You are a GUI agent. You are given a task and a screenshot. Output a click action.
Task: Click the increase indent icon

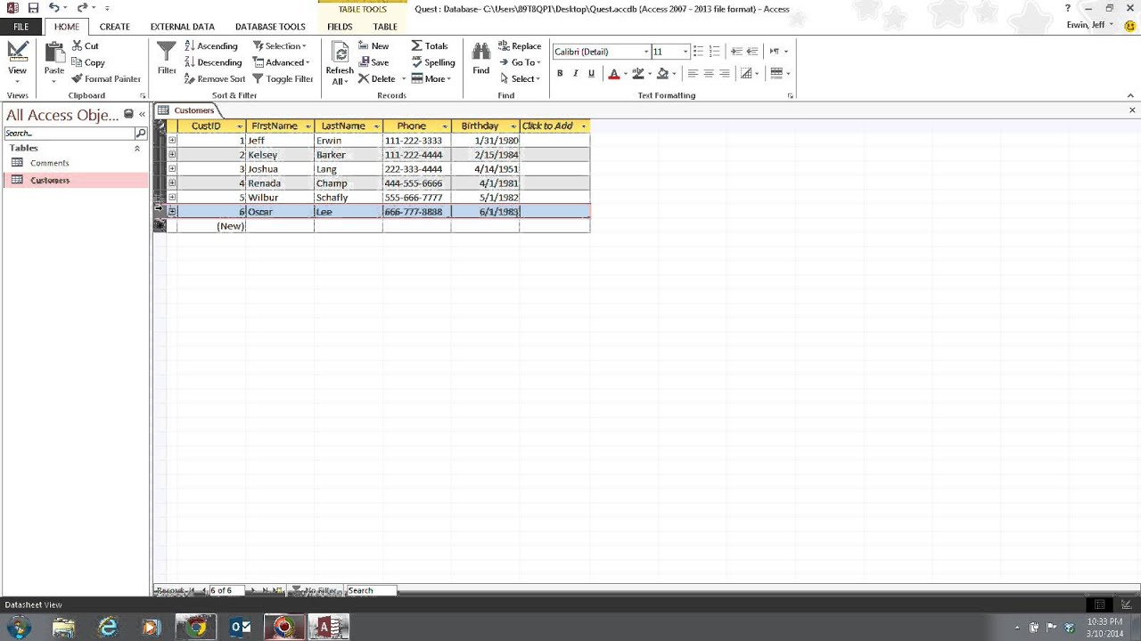[752, 51]
